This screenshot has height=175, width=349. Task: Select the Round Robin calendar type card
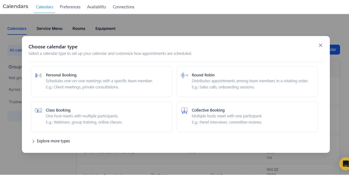[247, 82]
